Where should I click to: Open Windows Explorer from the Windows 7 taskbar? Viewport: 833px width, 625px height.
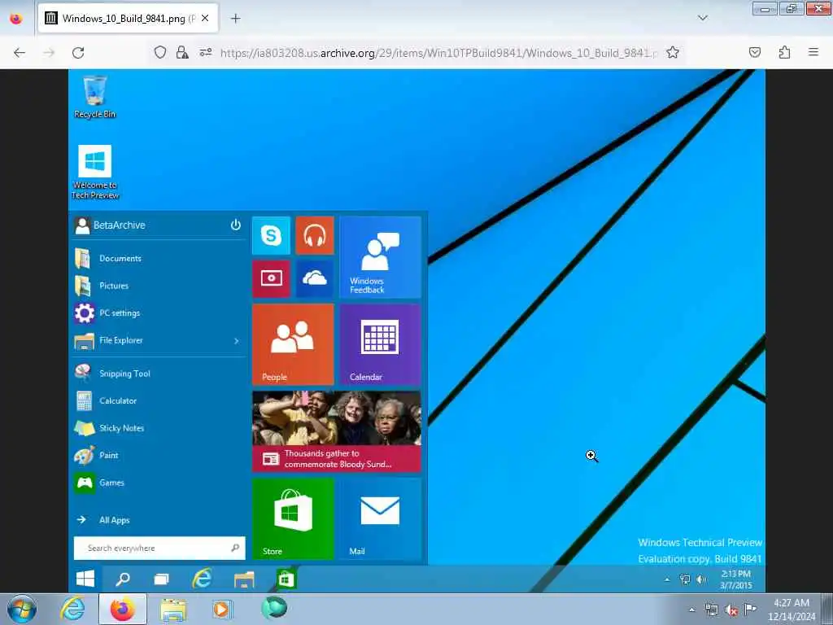pyautogui.click(x=173, y=609)
